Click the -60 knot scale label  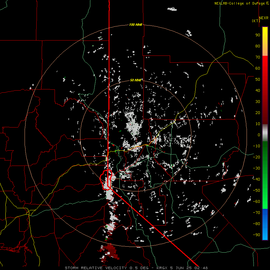(x=256, y=202)
